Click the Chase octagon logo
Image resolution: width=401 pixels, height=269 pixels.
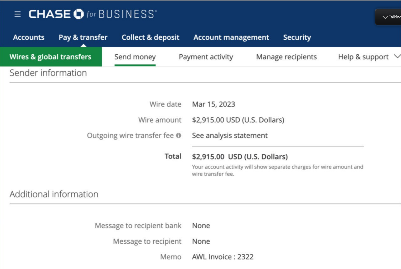point(78,14)
